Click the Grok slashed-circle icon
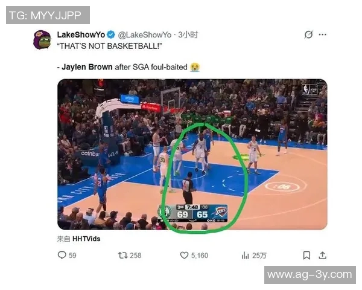This screenshot has width=362, height=290. (x=309, y=34)
